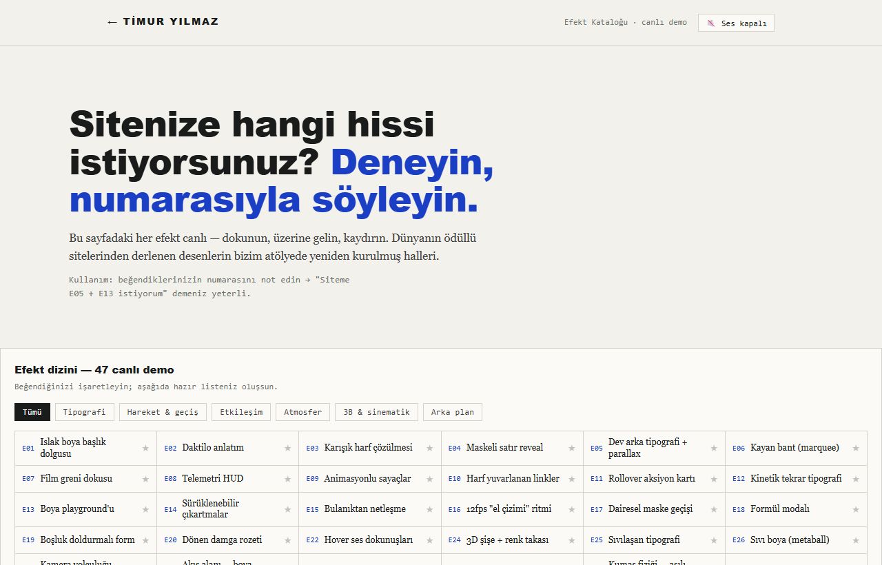This screenshot has width=882, height=565.
Task: Star the E18 Formül modalı effect
Action: click(855, 509)
